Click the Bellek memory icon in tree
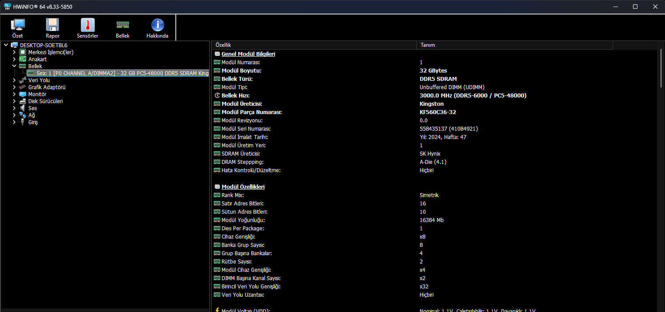This screenshot has width=665, height=312. pos(23,66)
